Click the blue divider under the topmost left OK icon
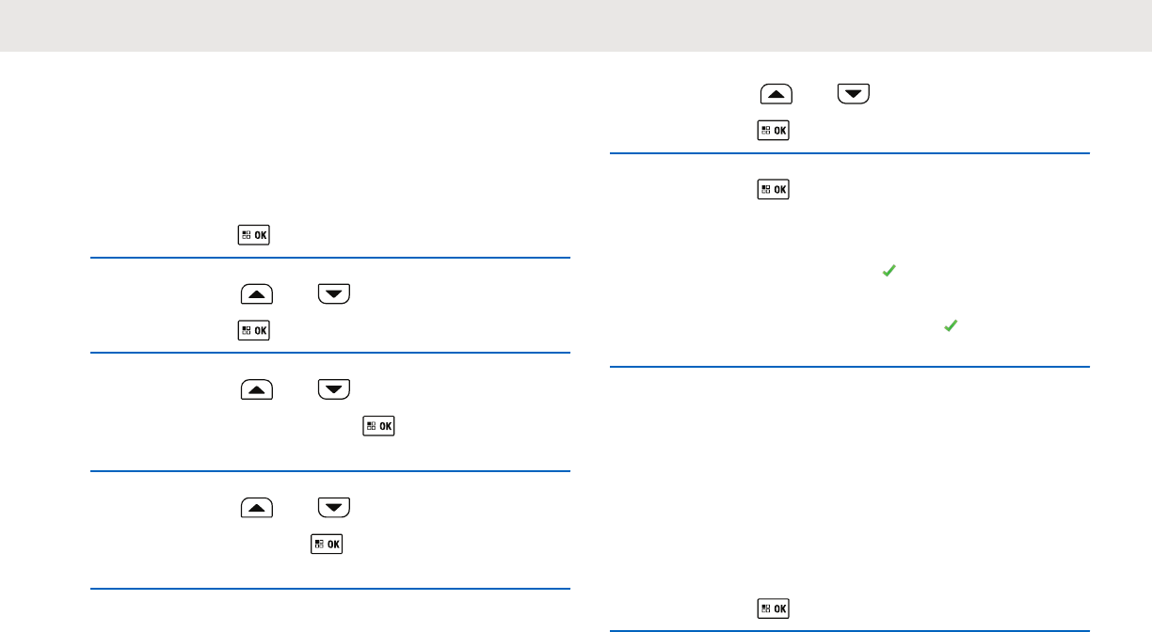This screenshot has width=1152, height=632. (x=329, y=259)
